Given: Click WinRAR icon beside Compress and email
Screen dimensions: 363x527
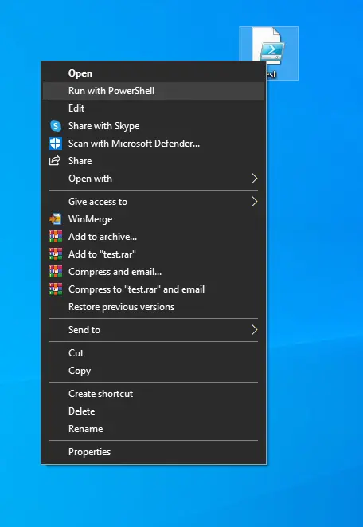Looking at the screenshot, I should [x=56, y=272].
